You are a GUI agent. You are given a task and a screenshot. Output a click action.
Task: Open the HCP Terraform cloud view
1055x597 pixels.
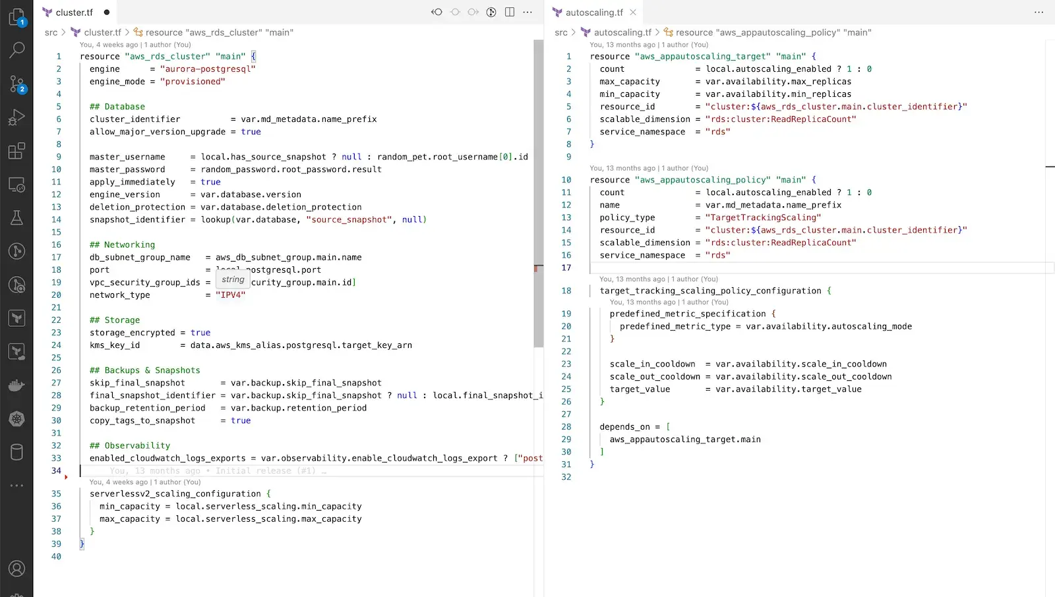point(16,352)
